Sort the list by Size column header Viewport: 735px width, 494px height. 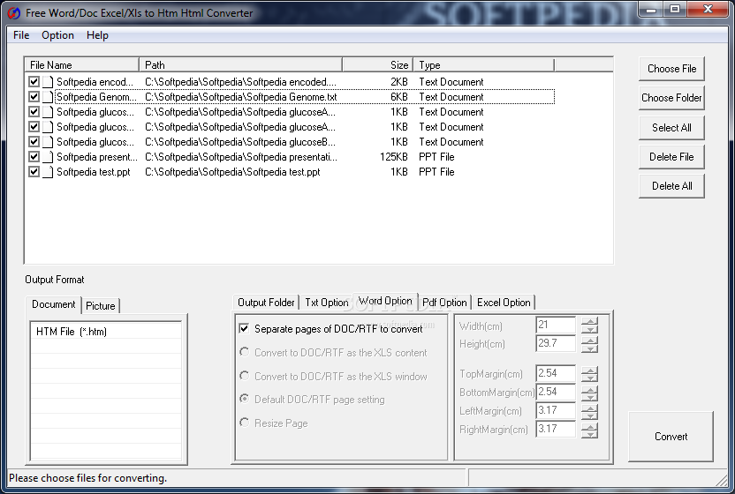click(x=378, y=65)
